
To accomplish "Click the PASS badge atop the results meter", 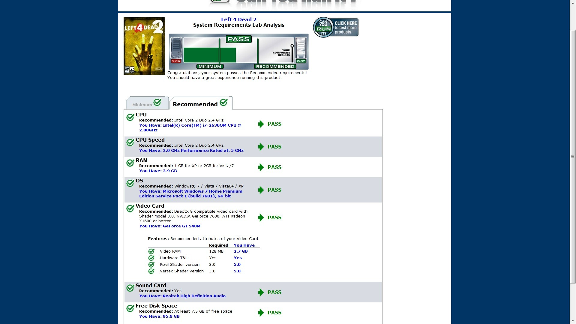I will click(238, 39).
